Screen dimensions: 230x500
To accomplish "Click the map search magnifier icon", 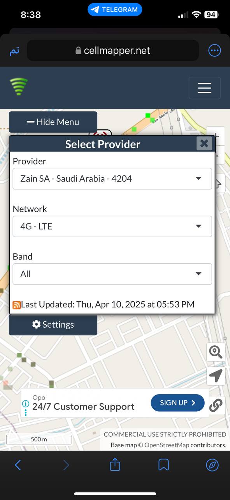I will pos(216,352).
